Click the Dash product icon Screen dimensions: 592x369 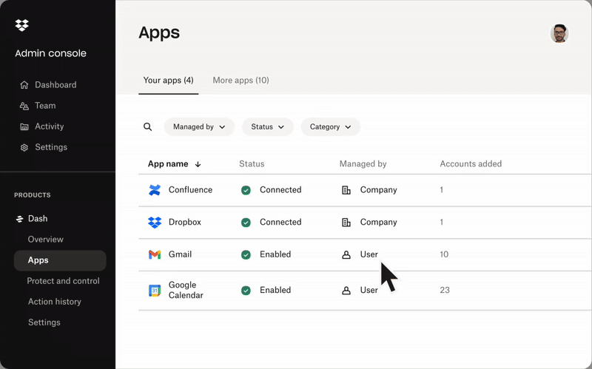tap(20, 219)
